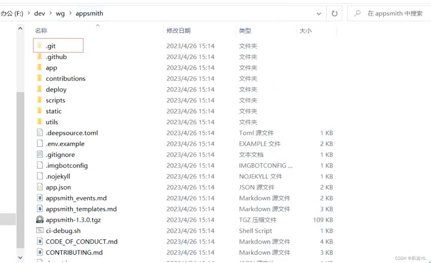Open the .git folder icon
This screenshot has width=431, height=263.
point(39,46)
